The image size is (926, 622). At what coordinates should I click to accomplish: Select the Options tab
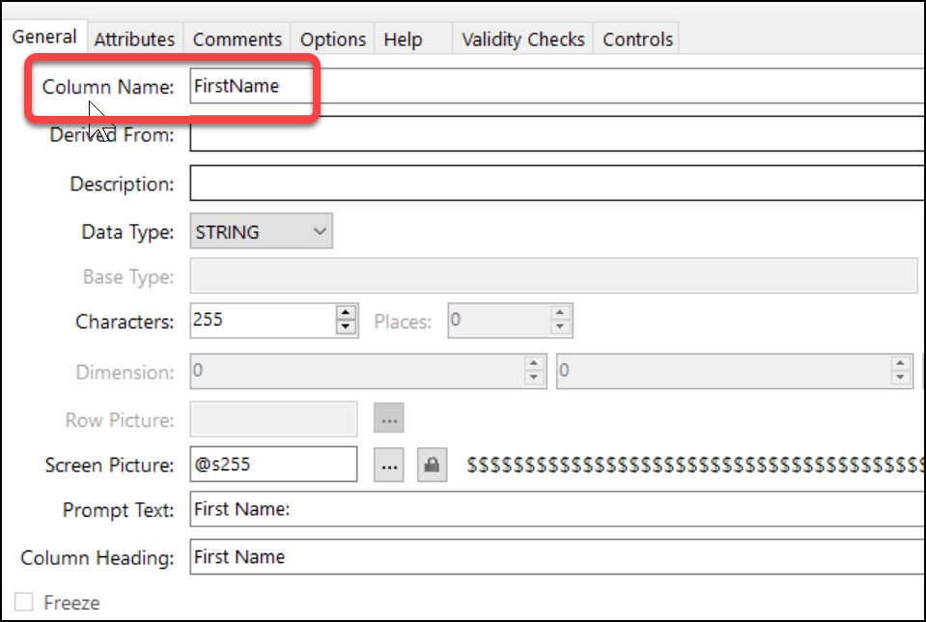(x=332, y=40)
